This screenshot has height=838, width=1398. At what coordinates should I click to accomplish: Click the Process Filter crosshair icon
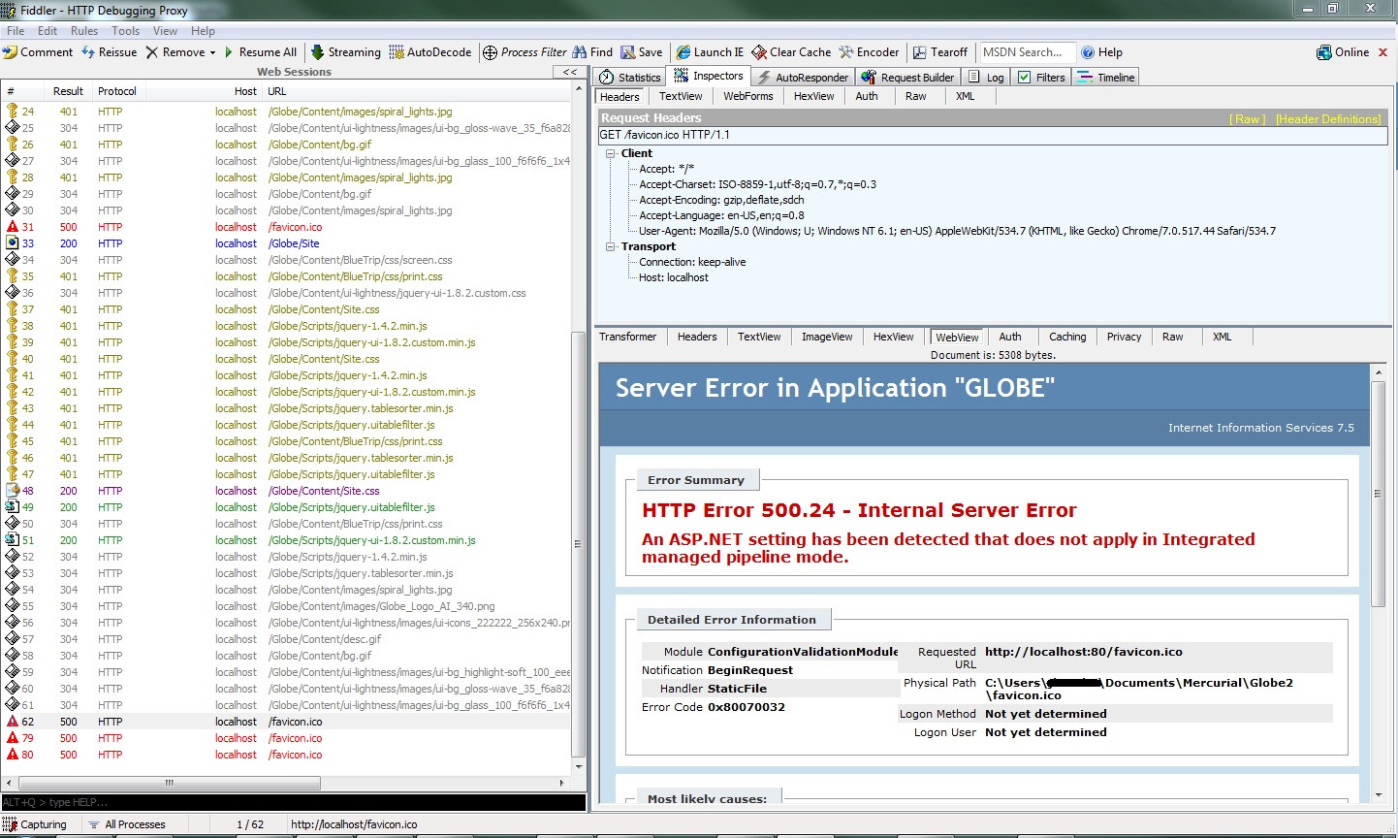pos(491,52)
